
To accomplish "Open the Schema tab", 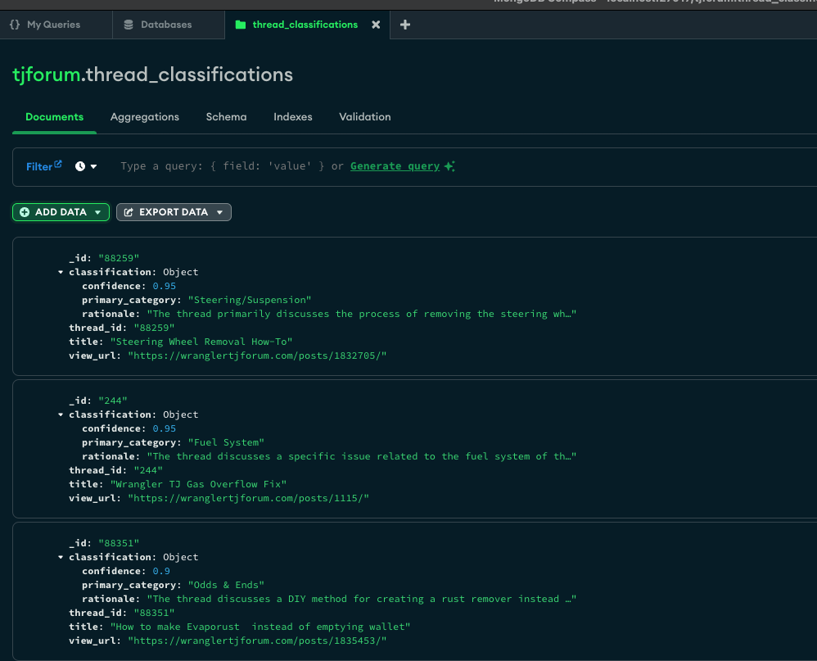I will [x=226, y=117].
